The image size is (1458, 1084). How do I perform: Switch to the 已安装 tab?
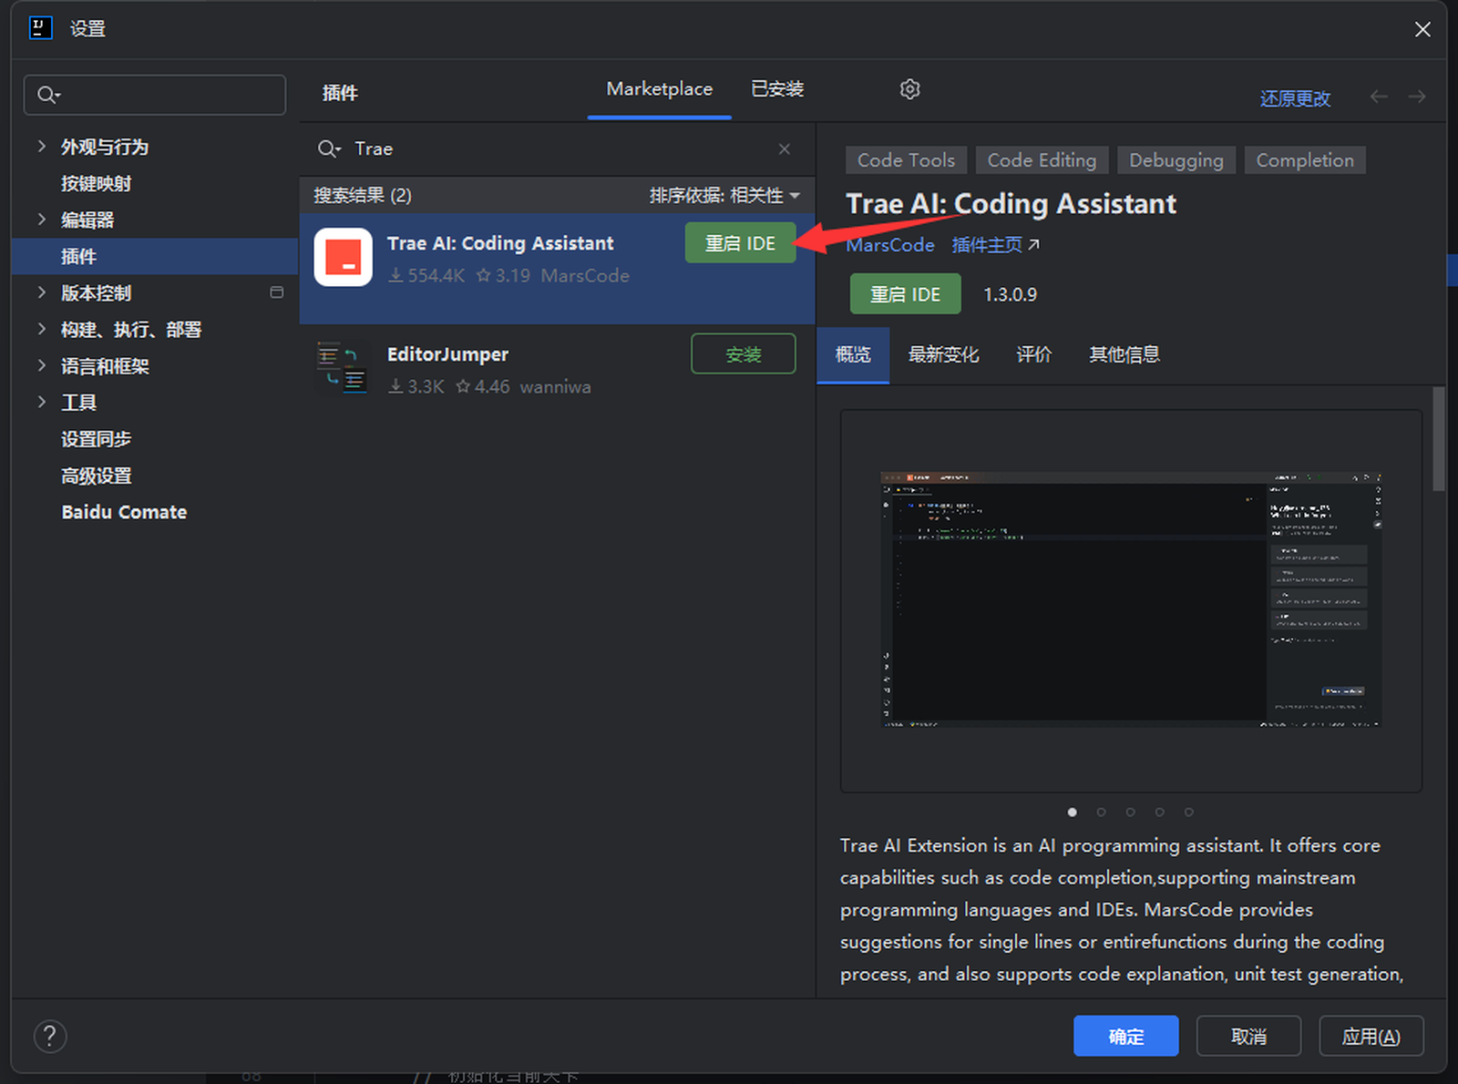[777, 89]
